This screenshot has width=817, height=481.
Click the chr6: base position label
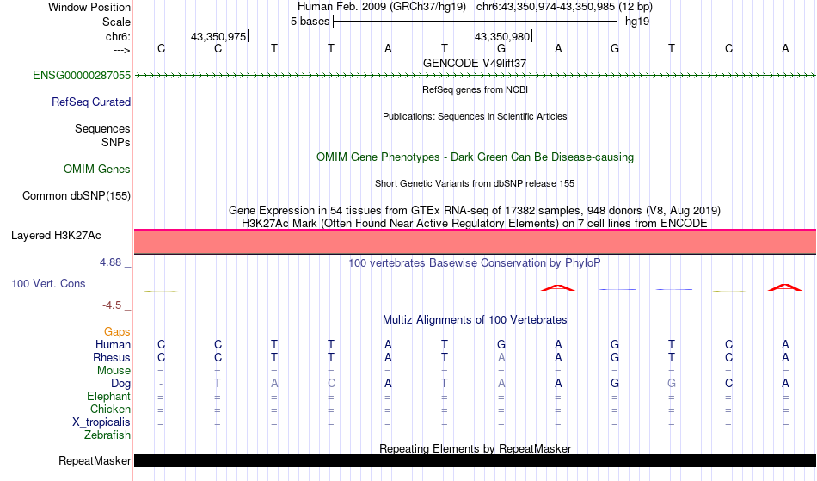coord(119,36)
